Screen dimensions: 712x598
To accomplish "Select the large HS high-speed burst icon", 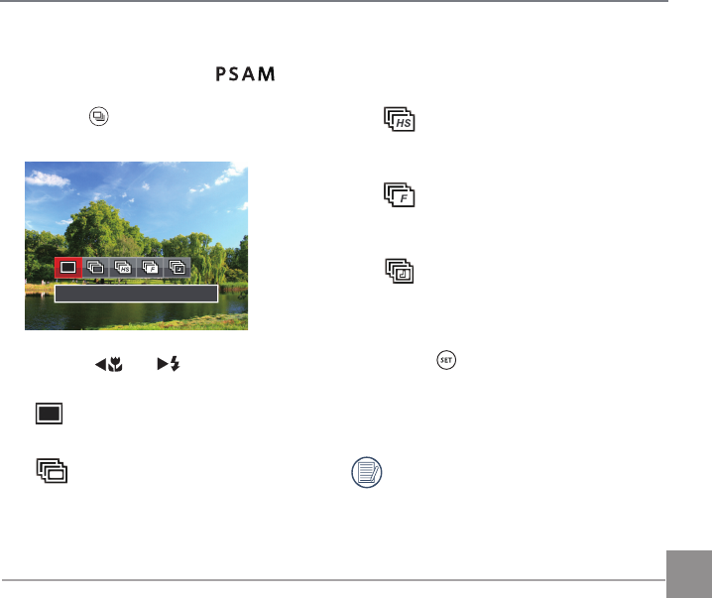I will [x=400, y=119].
